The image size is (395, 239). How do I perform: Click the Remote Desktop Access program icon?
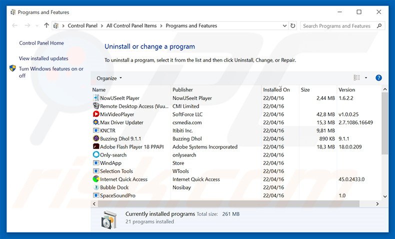point(96,106)
